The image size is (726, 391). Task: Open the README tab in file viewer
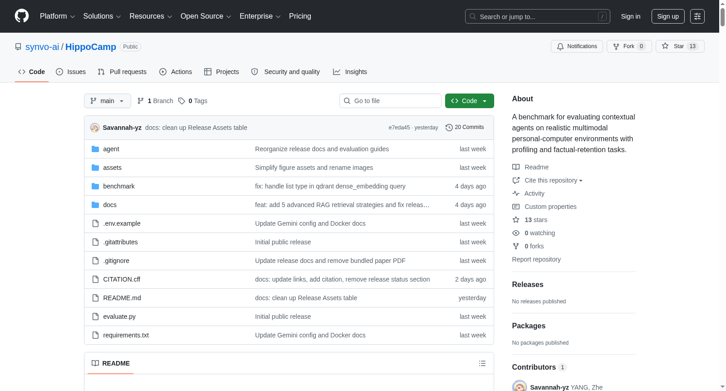[111, 363]
